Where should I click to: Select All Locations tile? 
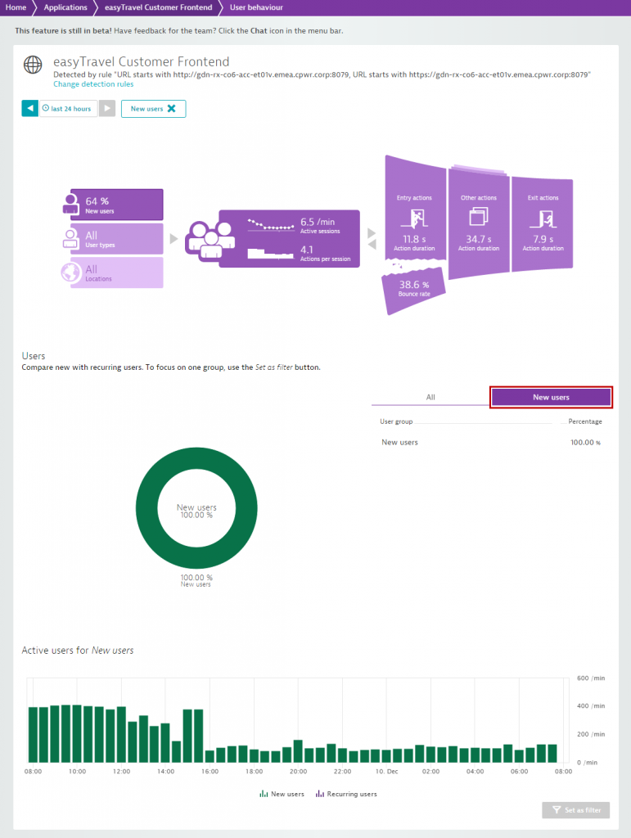point(116,273)
